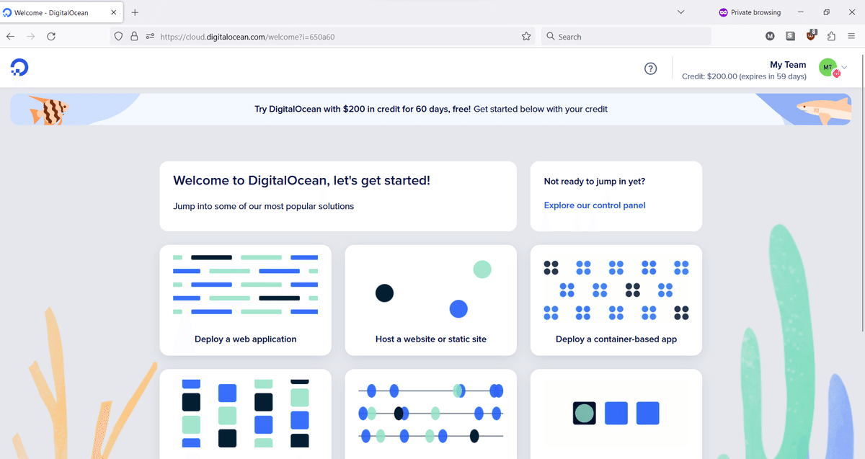Open the help question mark icon
This screenshot has height=459, width=865.
click(x=650, y=68)
